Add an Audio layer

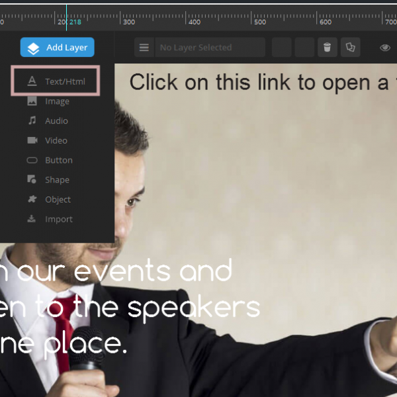pos(56,121)
